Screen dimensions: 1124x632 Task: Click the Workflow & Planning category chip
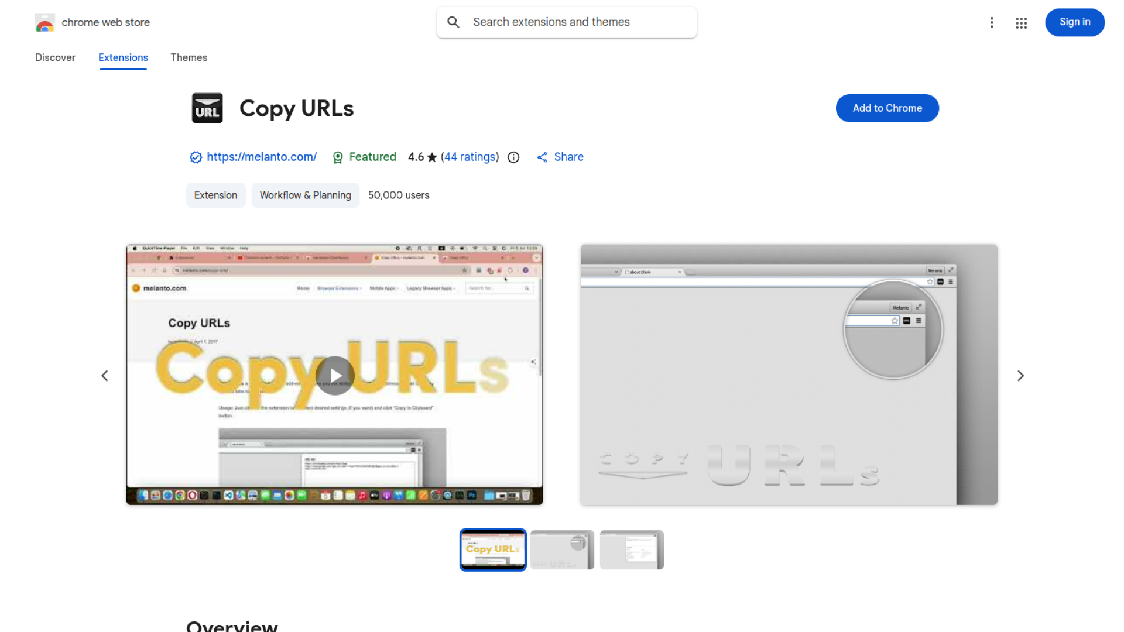(305, 195)
